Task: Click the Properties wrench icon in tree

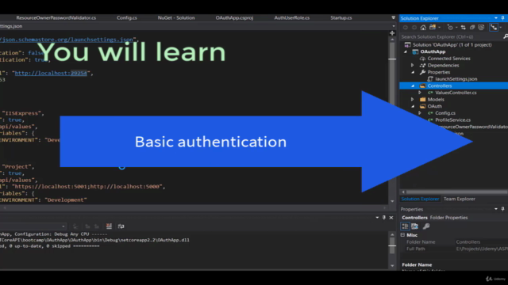Action: click(422, 72)
